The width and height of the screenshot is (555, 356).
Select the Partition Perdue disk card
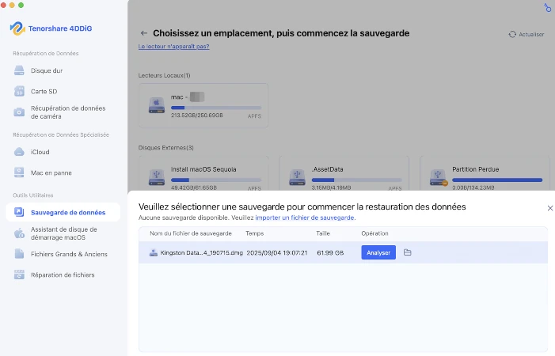pyautogui.click(x=485, y=173)
